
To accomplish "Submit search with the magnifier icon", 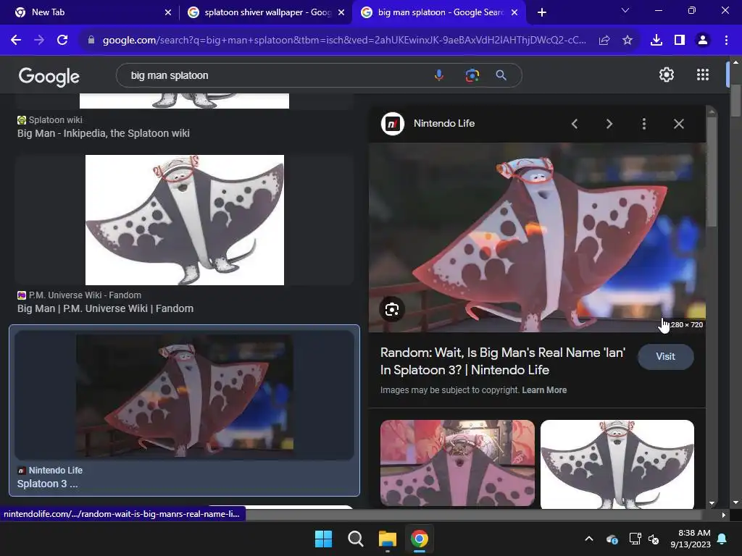I will 501,75.
